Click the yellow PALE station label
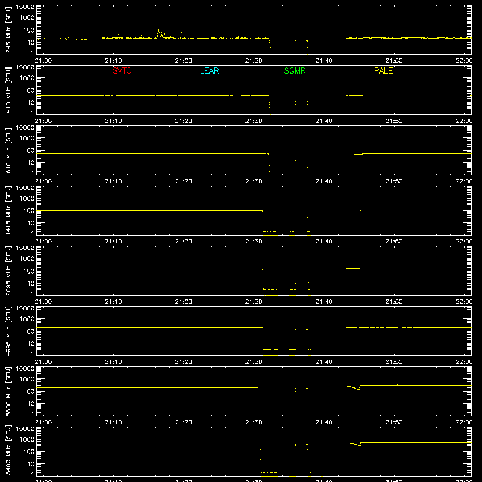Screen dimensions: 482x482 click(x=383, y=70)
